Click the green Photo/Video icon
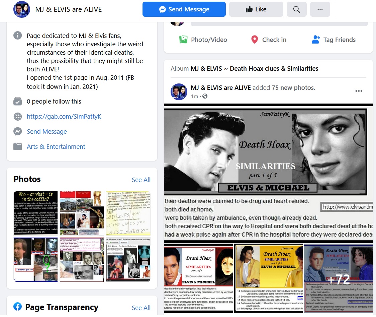This screenshot has height=317, width=376. click(183, 40)
